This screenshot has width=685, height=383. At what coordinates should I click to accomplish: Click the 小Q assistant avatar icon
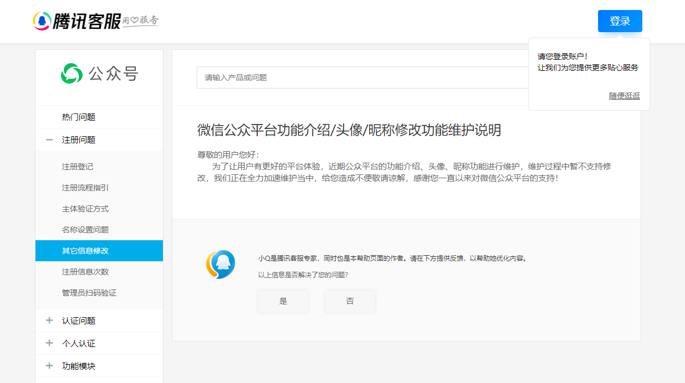tap(221, 264)
